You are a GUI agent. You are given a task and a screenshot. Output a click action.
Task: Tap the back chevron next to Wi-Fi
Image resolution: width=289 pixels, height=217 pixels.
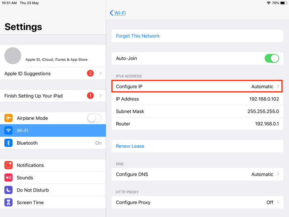[x=111, y=13]
